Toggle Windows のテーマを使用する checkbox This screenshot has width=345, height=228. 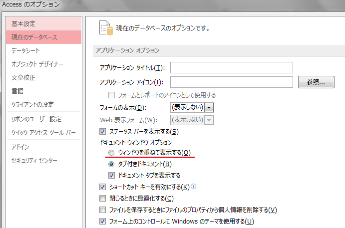(x=102, y=221)
